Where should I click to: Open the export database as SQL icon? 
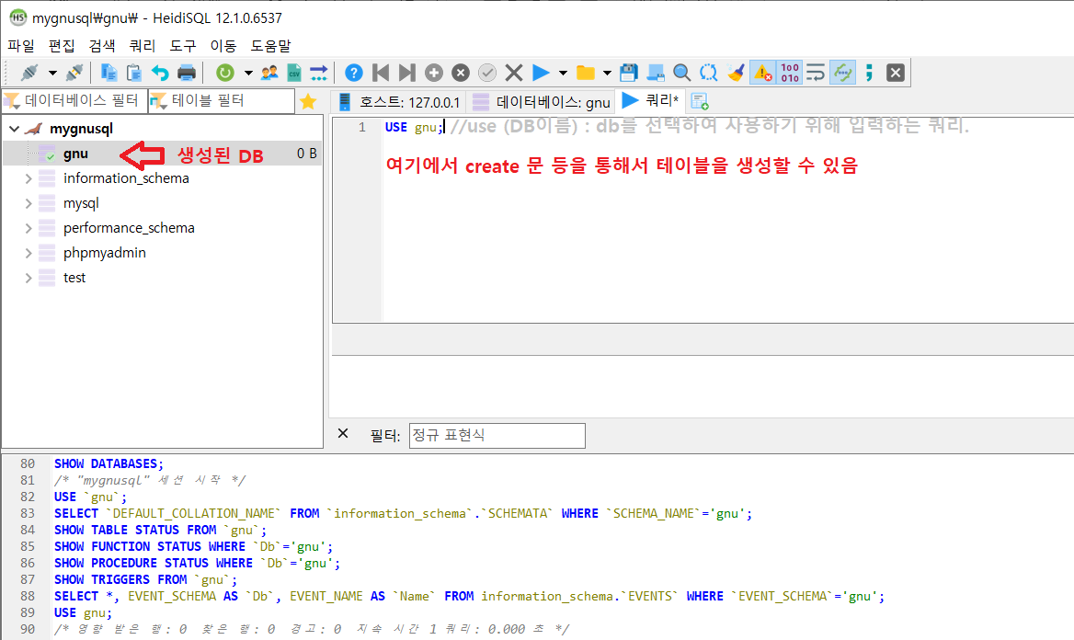(x=319, y=73)
